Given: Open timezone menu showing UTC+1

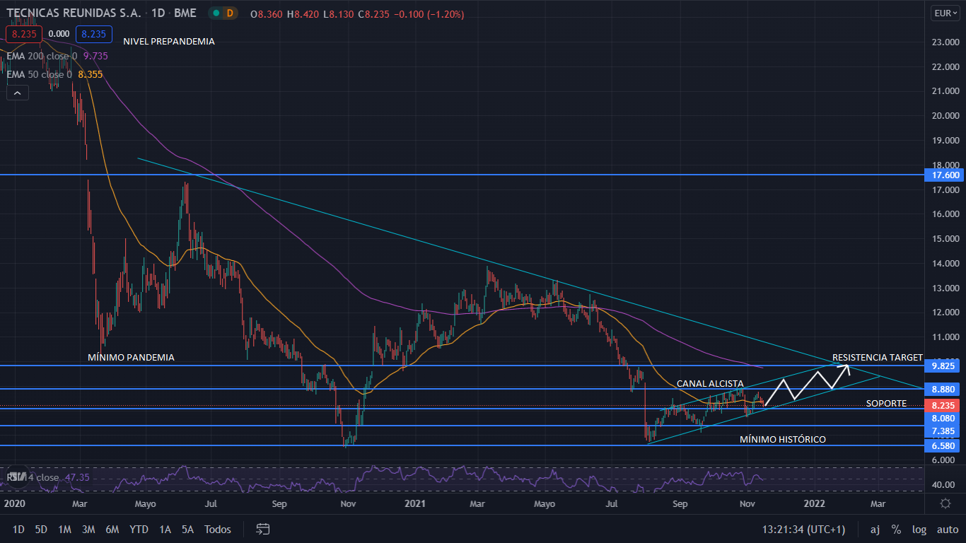Looking at the screenshot, I should click(x=803, y=529).
